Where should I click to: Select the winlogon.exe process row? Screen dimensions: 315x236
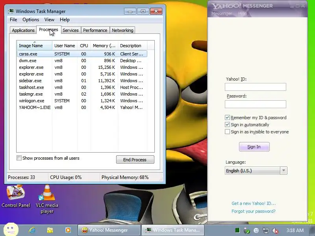82,101
